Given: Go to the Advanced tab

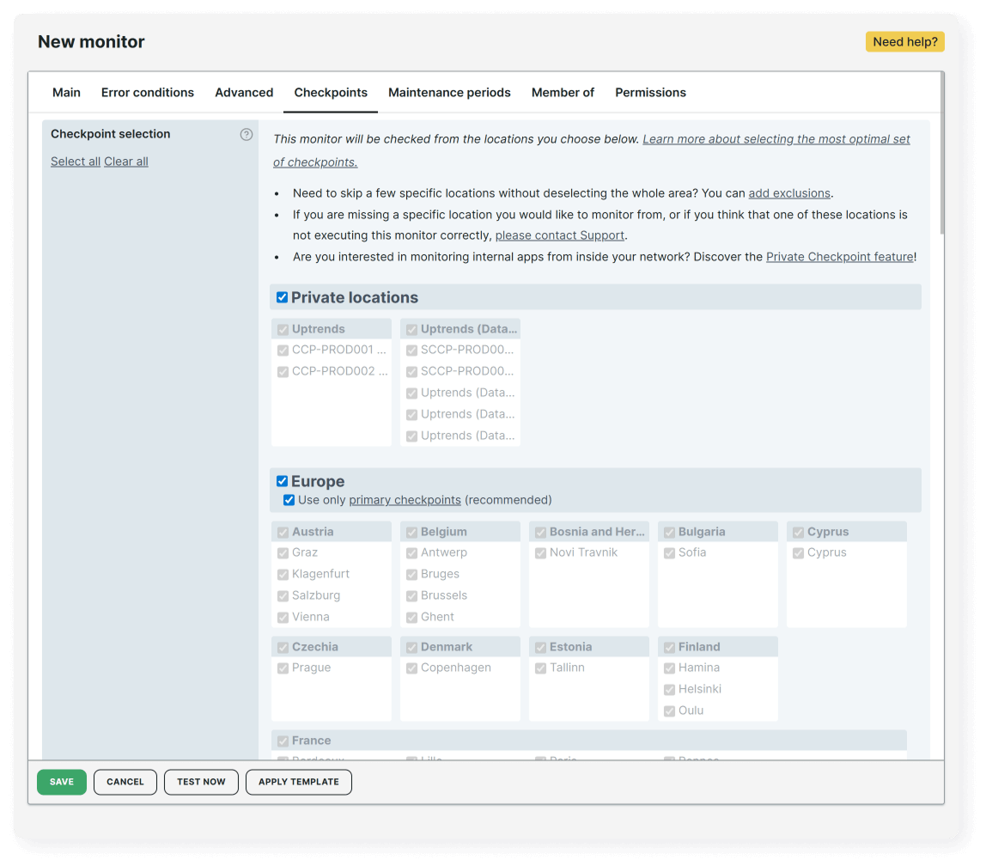Looking at the screenshot, I should point(244,93).
